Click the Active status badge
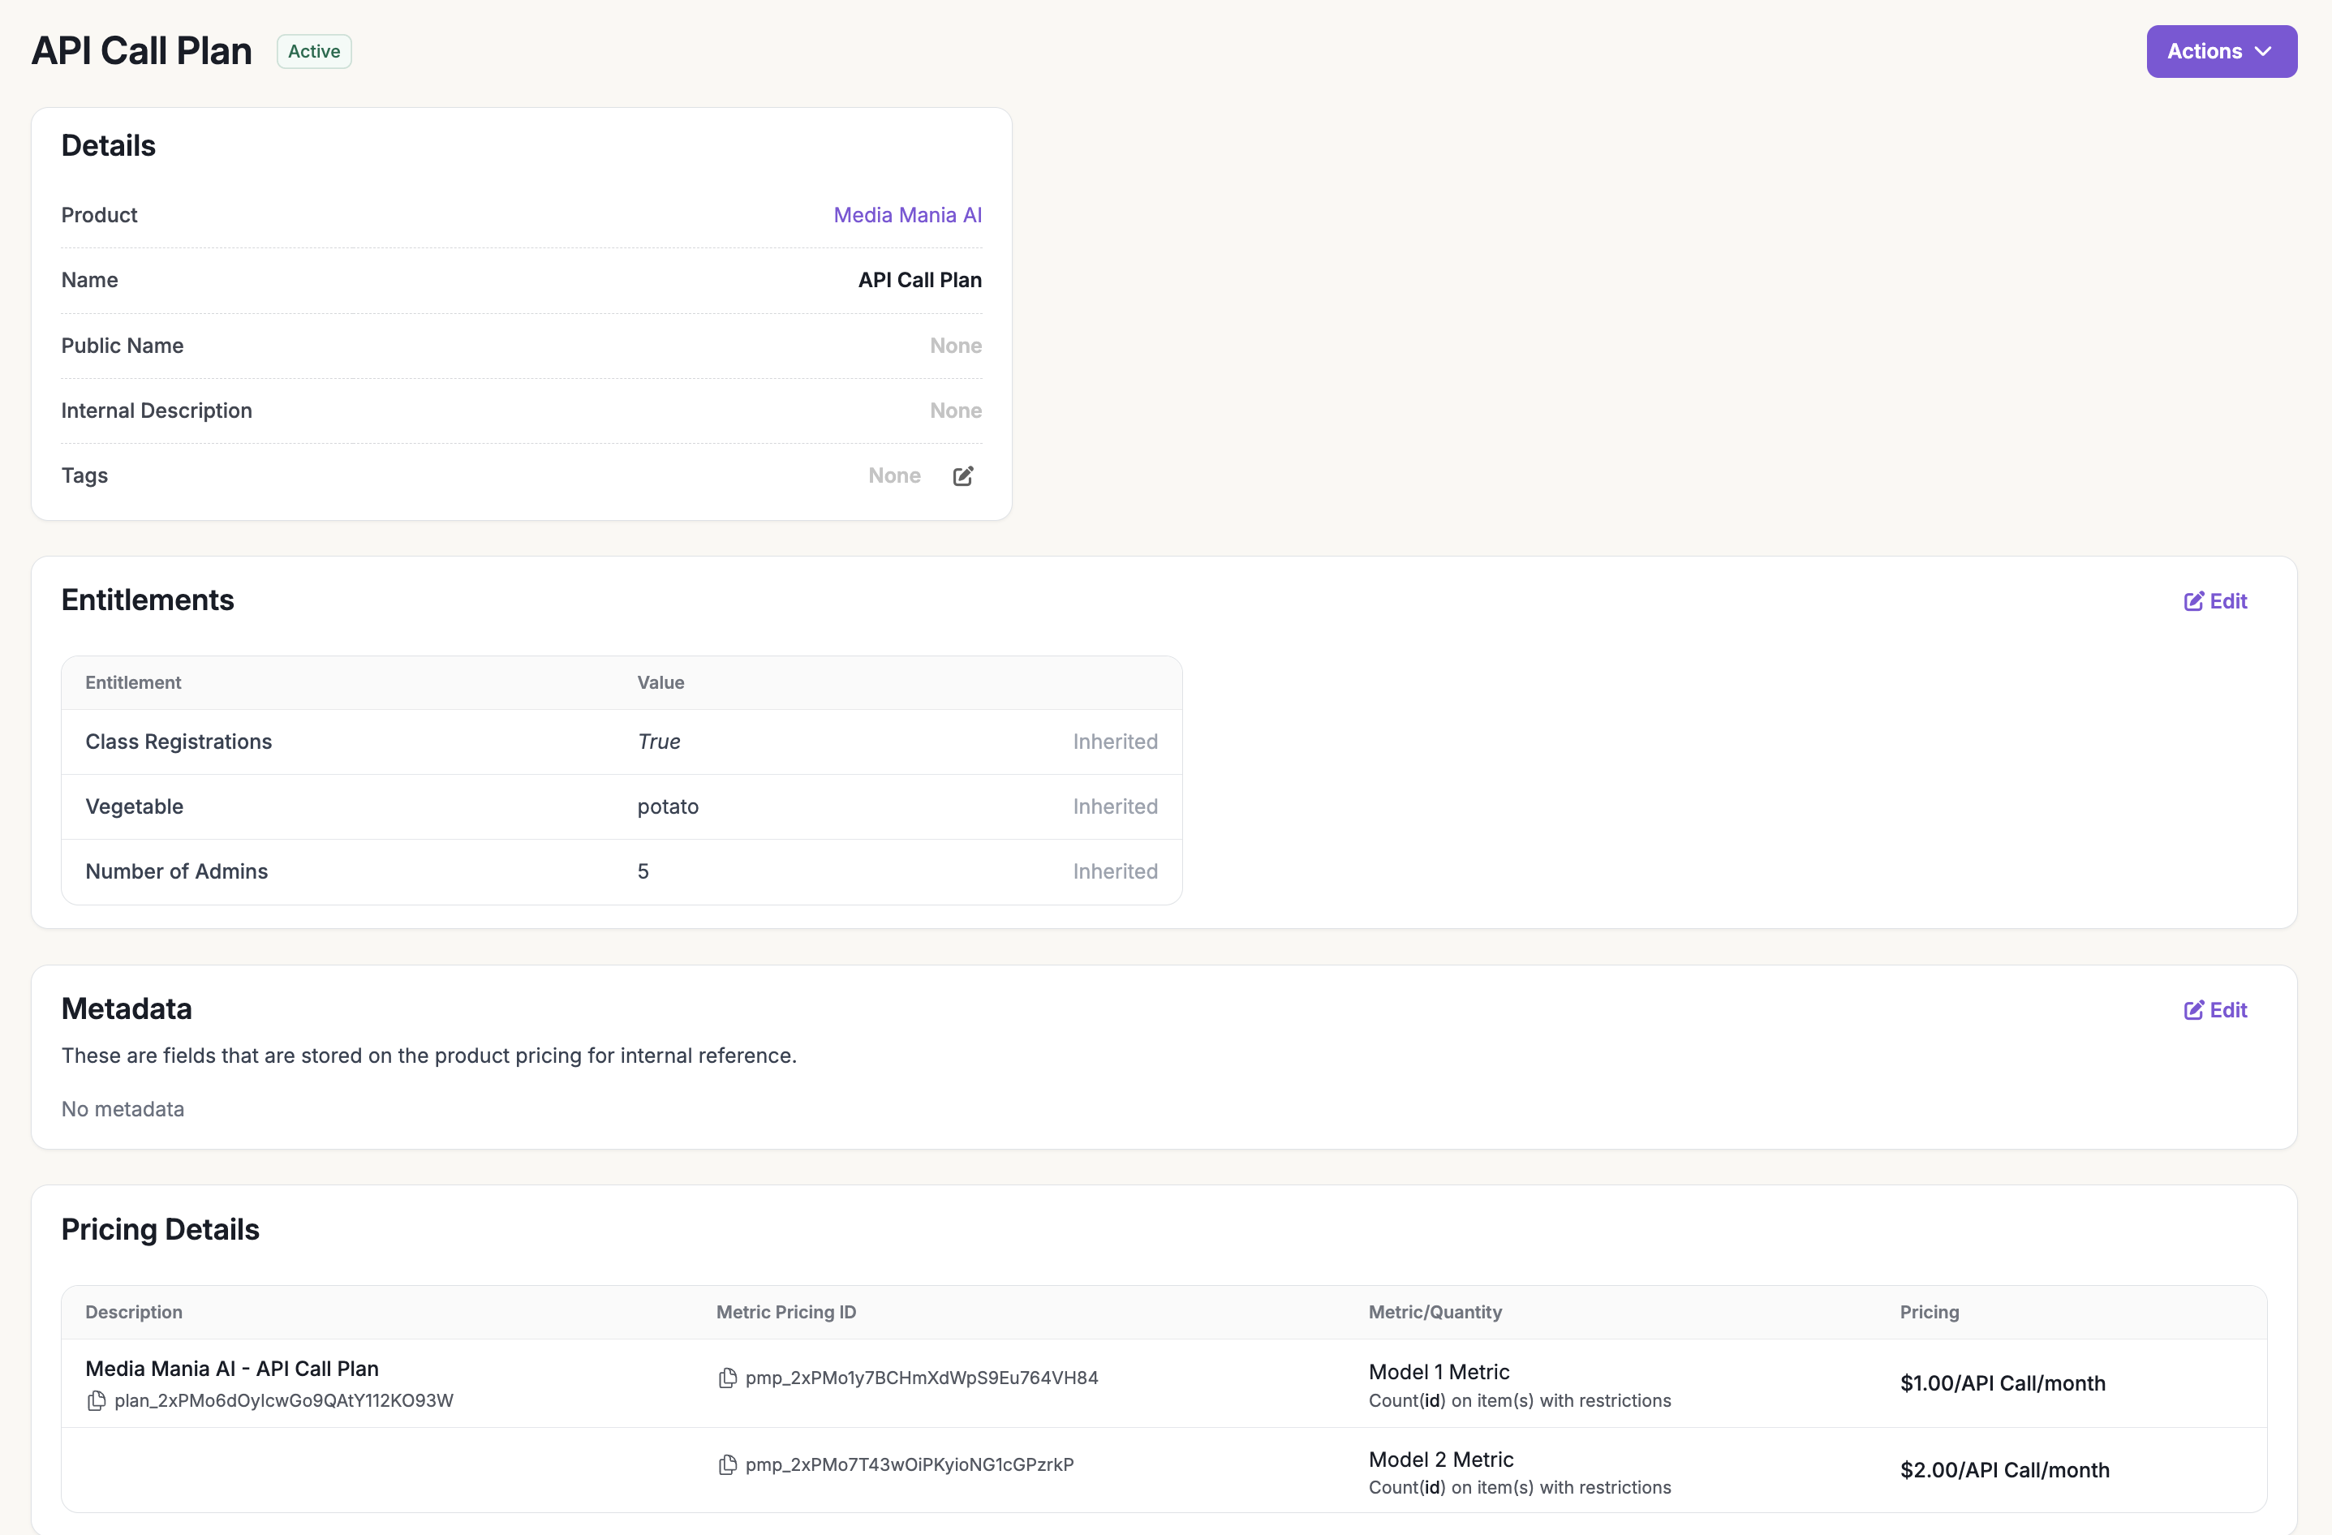 (313, 51)
